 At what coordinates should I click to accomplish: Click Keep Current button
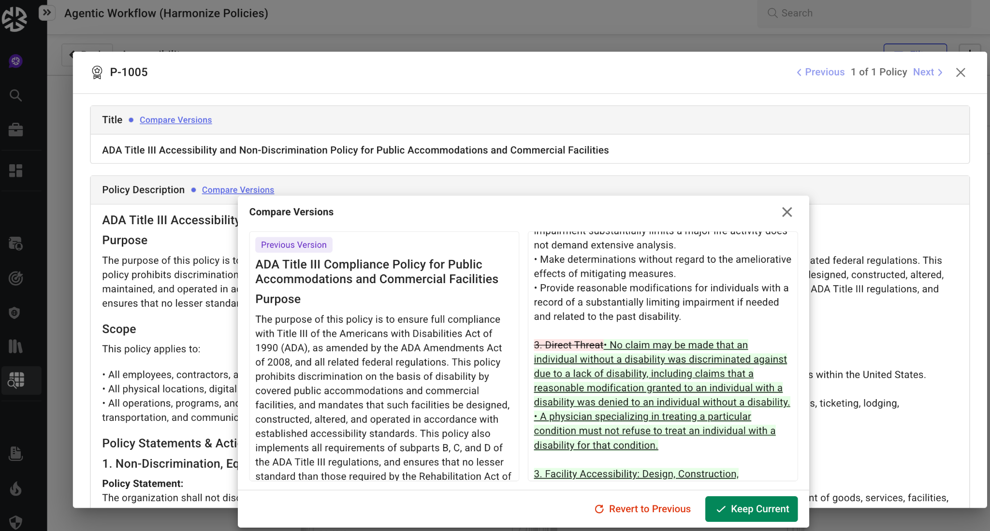tap(751, 509)
